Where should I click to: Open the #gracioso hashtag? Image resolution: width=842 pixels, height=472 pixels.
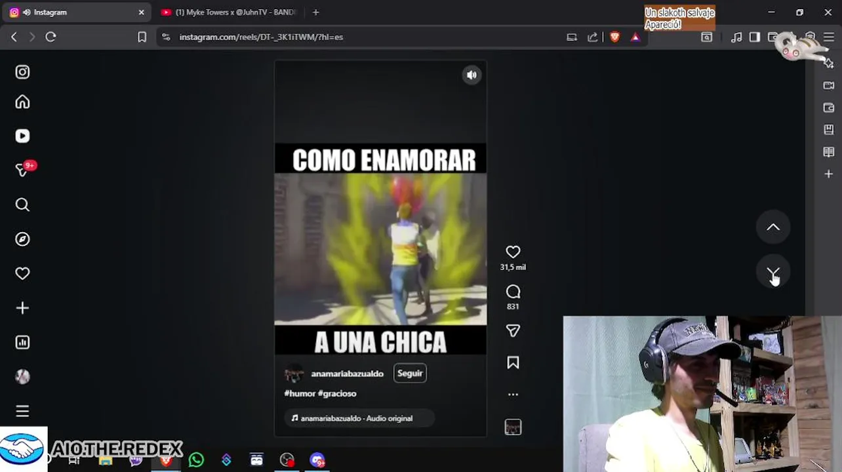click(x=337, y=393)
